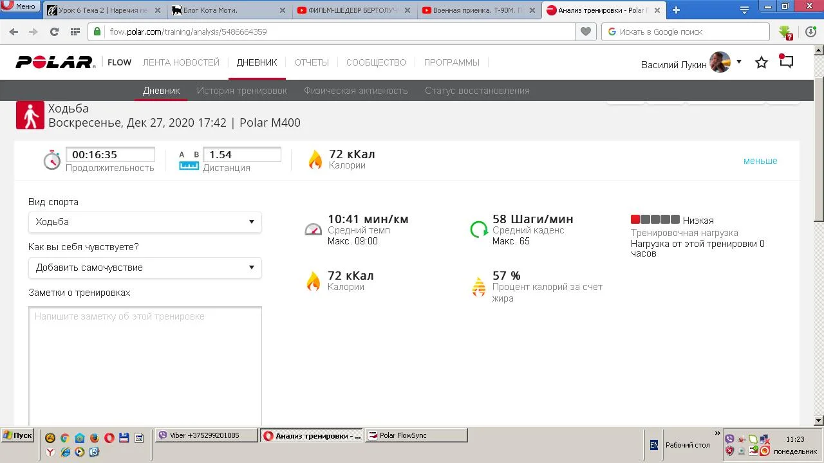Viewport: 824px width, 463px height.
Task: Open ОТЧЕТЫ in the main navigation
Action: pos(312,62)
